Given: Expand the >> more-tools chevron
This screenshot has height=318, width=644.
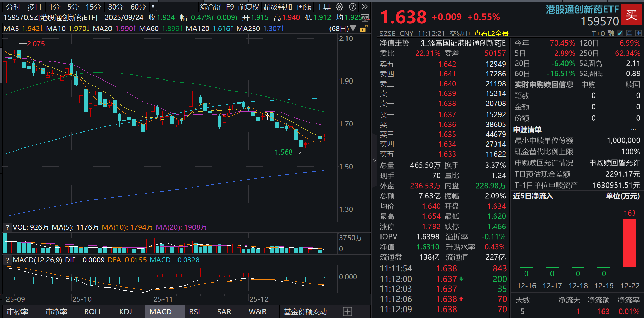Looking at the screenshot, I should pyautogui.click(x=365, y=7).
